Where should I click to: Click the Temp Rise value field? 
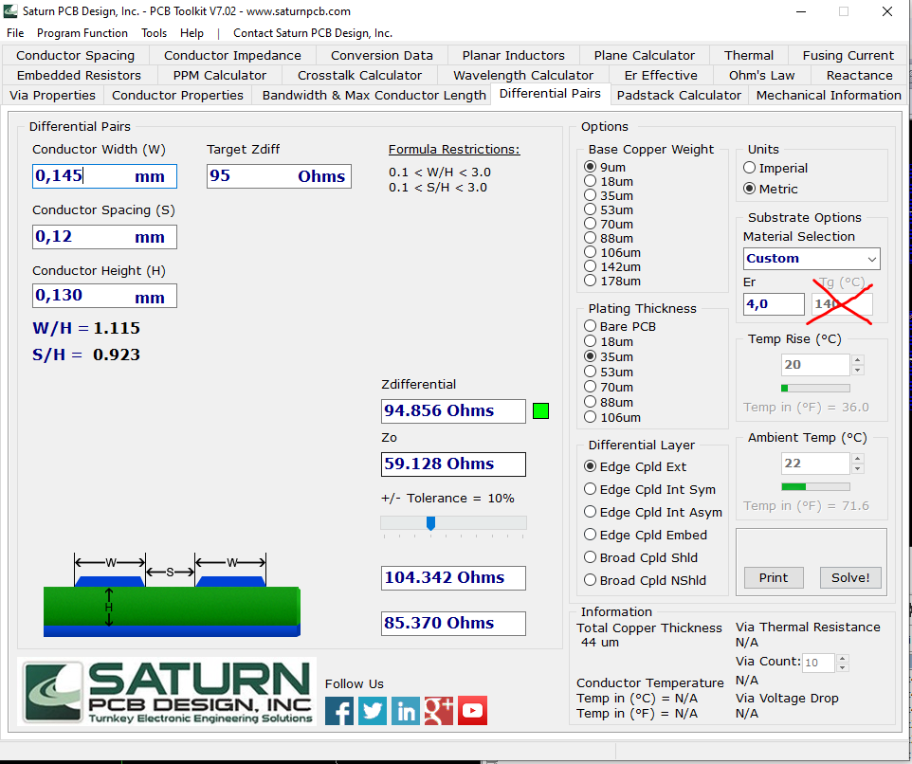pos(815,365)
